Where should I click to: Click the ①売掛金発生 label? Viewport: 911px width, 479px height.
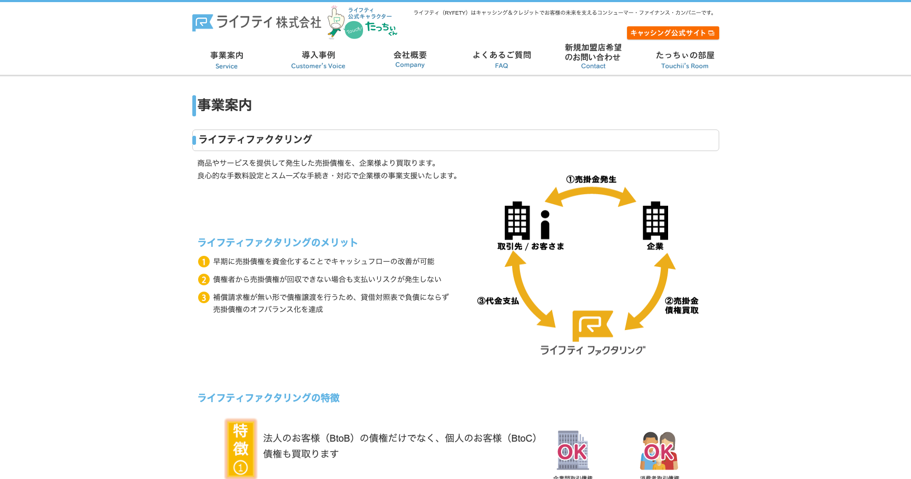click(591, 179)
